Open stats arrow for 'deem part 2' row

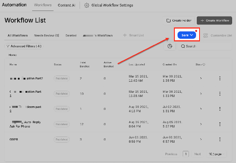click(x=201, y=109)
